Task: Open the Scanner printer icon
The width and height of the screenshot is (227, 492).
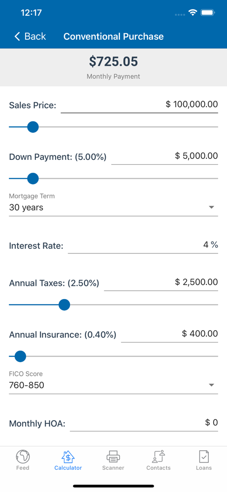Action: coord(113,457)
